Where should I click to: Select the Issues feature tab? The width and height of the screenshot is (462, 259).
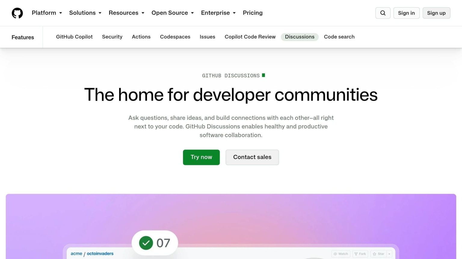(208, 37)
